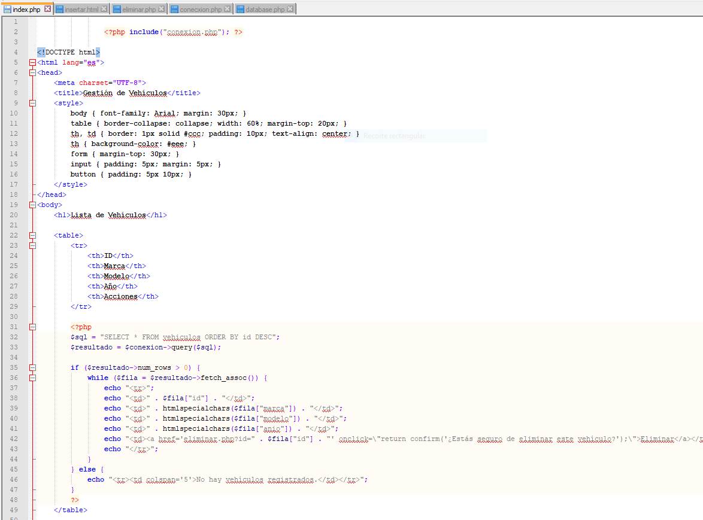Close the conecxion.php tab

click(x=228, y=10)
